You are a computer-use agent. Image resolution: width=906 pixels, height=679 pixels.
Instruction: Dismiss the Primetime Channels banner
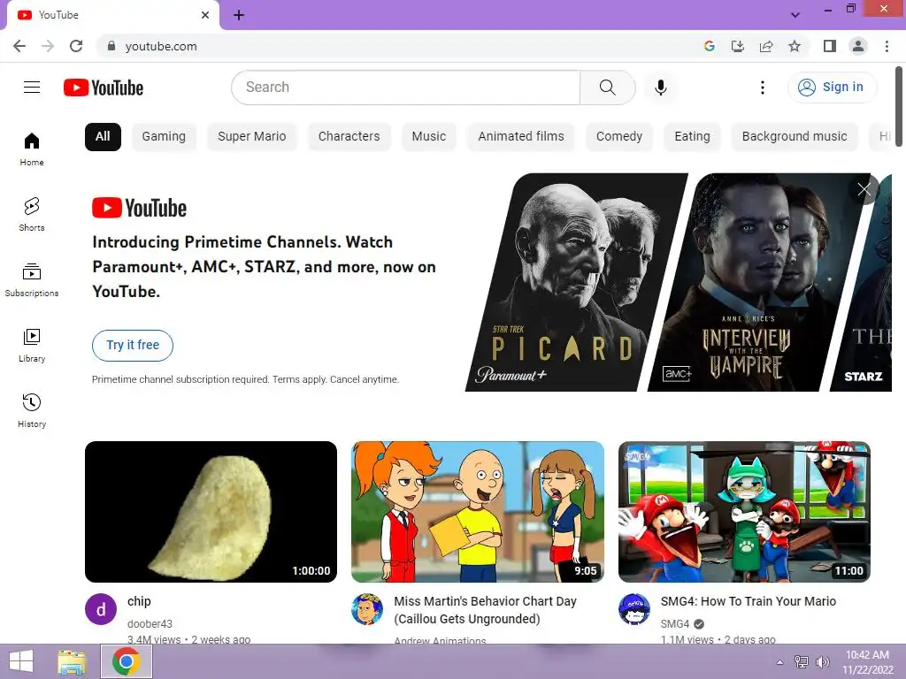tap(864, 189)
